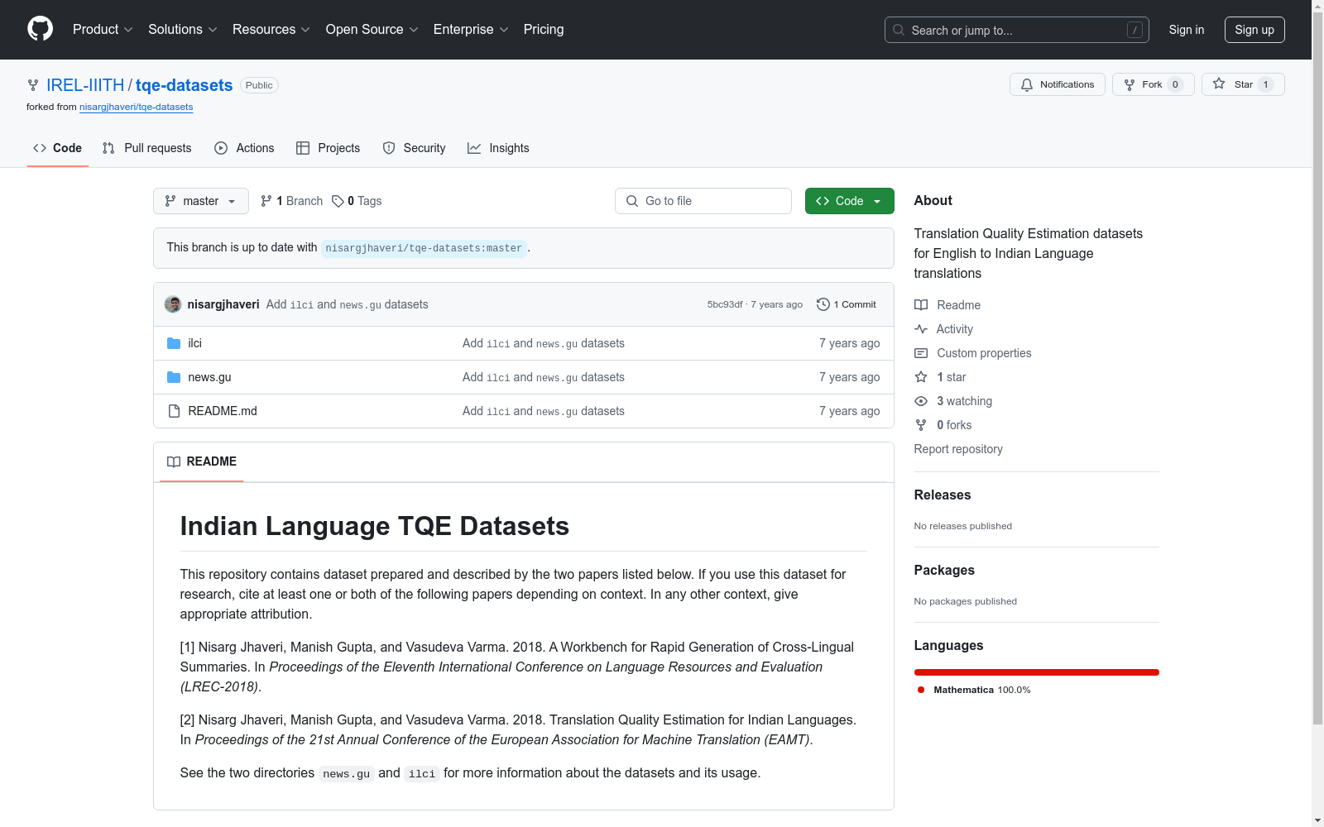1324x827 pixels.
Task: Open the 5bc93df commit link
Action: 725,304
